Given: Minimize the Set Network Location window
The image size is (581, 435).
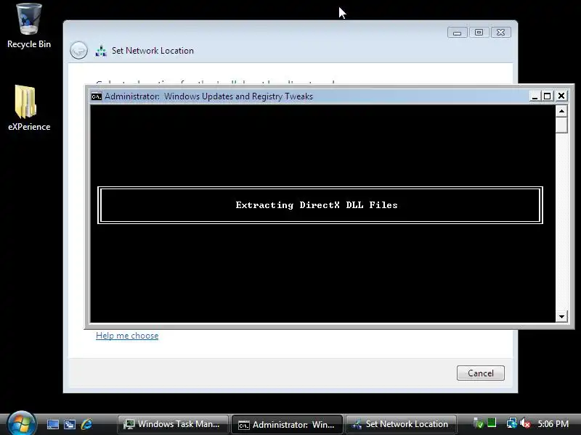Looking at the screenshot, I should (457, 33).
